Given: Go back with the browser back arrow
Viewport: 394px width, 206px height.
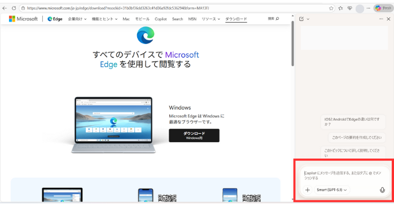Looking at the screenshot, I should click(x=5, y=8).
